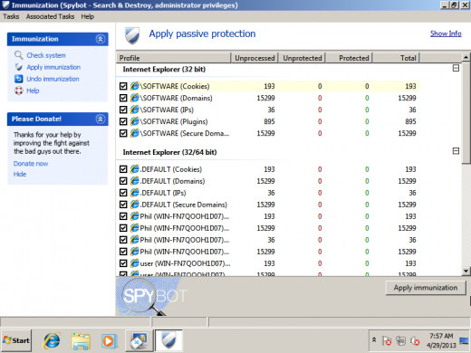Click the Apply immunization button
Image resolution: width=471 pixels, height=353 pixels.
click(x=426, y=288)
